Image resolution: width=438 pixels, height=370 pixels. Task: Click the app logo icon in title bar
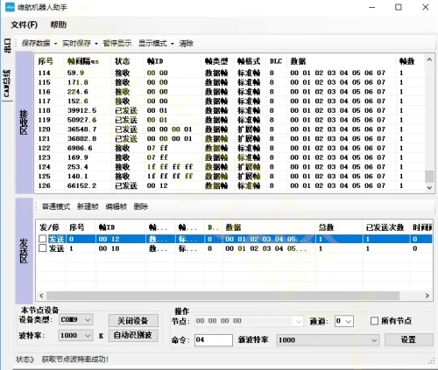coord(10,7)
